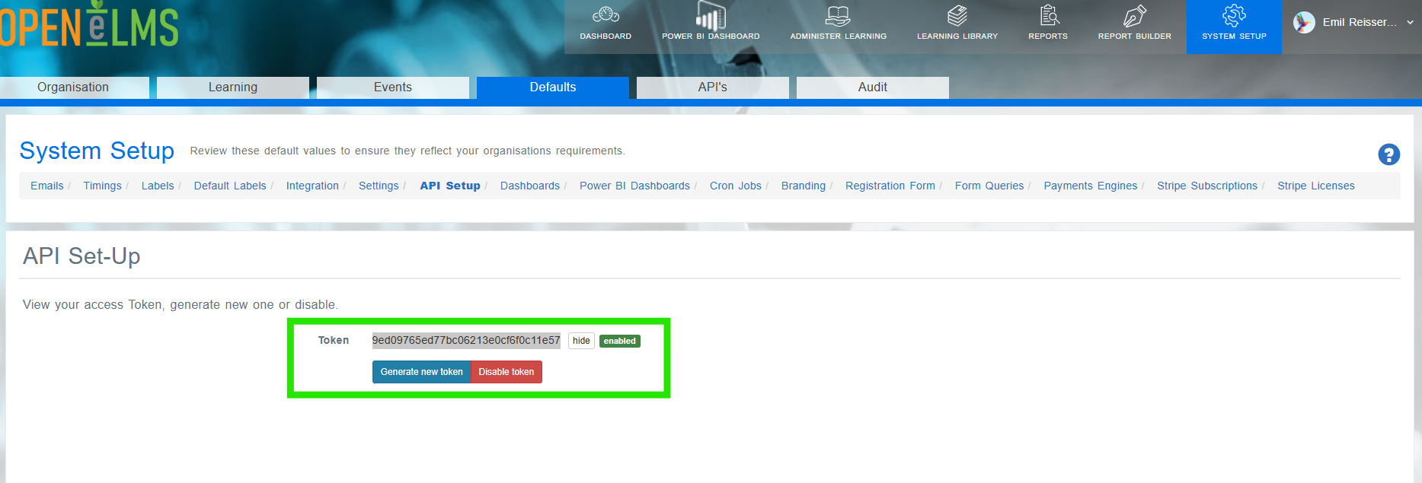The width and height of the screenshot is (1422, 483).
Task: Click the token value field
Action: tap(466, 340)
